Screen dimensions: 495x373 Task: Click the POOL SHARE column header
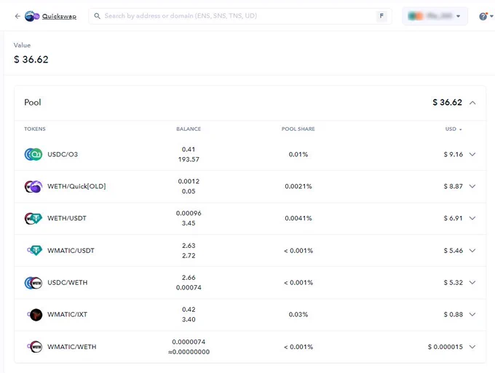(x=298, y=129)
